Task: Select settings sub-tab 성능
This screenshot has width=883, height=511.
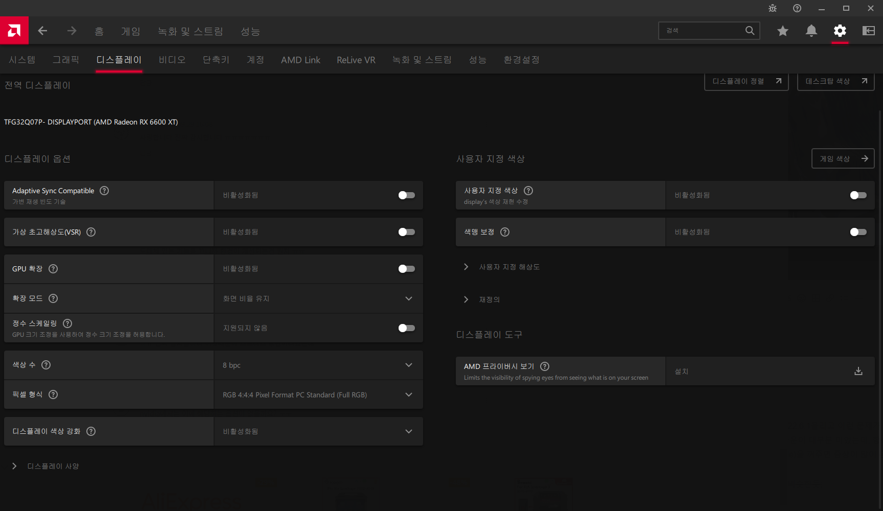Action: [x=478, y=60]
